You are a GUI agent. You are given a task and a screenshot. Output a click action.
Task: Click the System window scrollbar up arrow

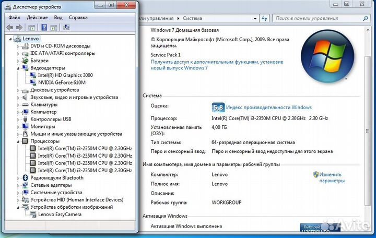pyautogui.click(x=368, y=30)
